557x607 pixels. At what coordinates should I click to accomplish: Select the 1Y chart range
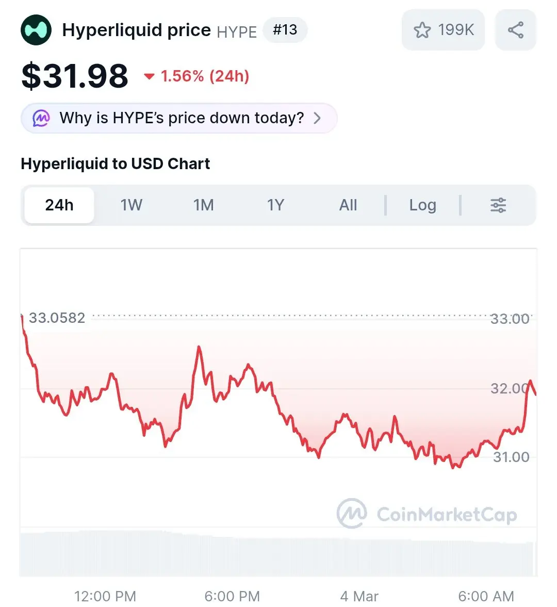(276, 205)
